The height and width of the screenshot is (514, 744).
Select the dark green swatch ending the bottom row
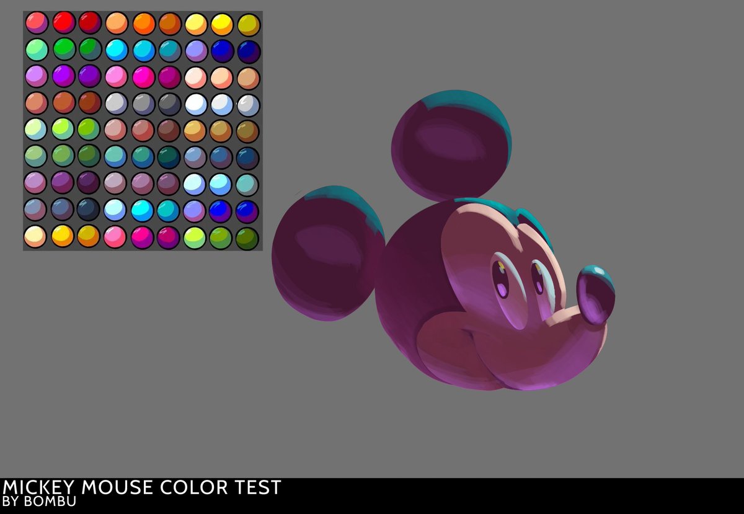click(247, 238)
